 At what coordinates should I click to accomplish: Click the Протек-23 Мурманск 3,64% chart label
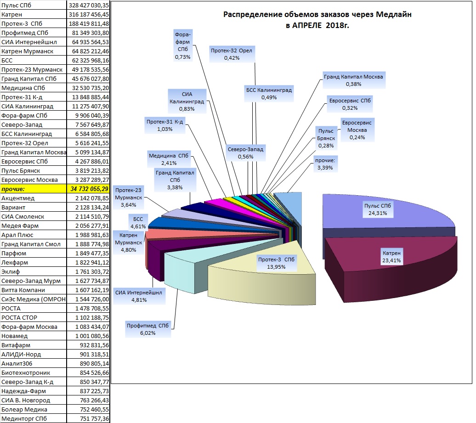(128, 197)
